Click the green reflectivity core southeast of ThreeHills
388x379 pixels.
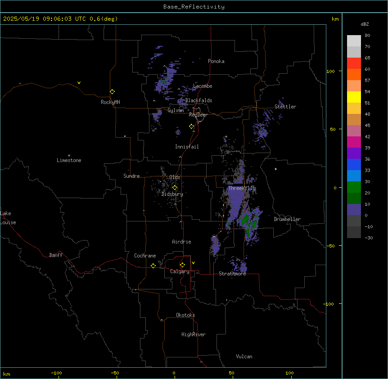coord(249,223)
